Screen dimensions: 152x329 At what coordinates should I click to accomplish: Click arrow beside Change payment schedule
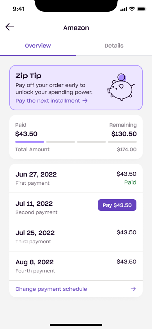[133, 289]
